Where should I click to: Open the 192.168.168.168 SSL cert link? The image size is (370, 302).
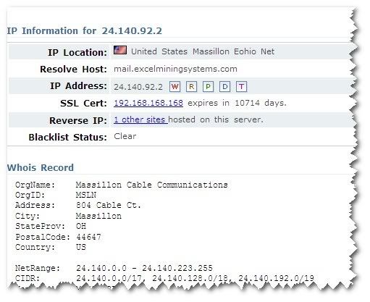[148, 103]
